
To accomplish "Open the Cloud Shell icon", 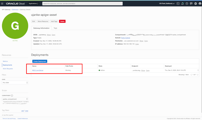I will tap(178, 4).
